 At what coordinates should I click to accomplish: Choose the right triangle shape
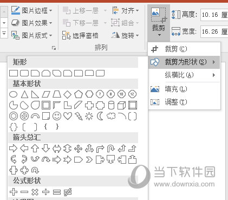[x=35, y=94]
